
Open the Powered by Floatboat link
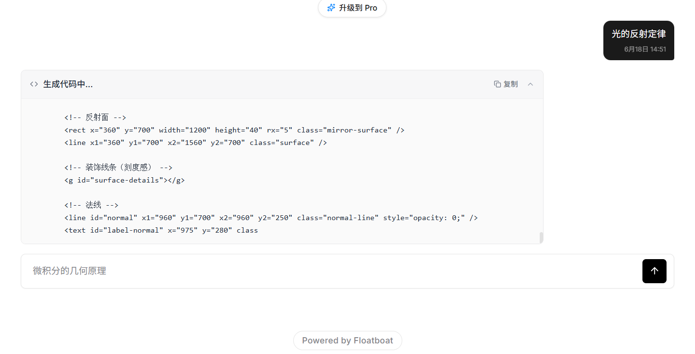click(x=347, y=341)
